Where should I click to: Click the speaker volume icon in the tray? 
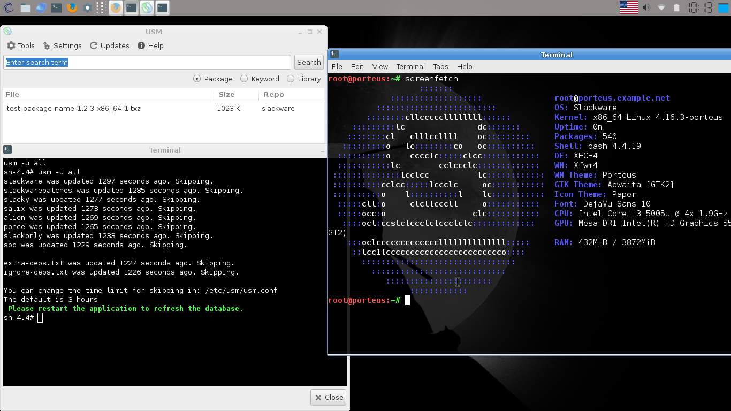pos(645,7)
